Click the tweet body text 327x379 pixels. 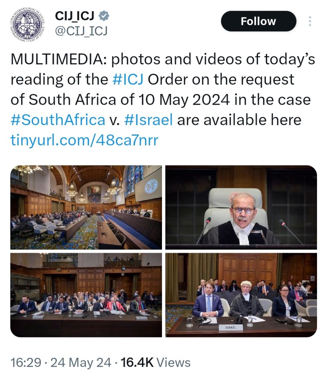163,99
